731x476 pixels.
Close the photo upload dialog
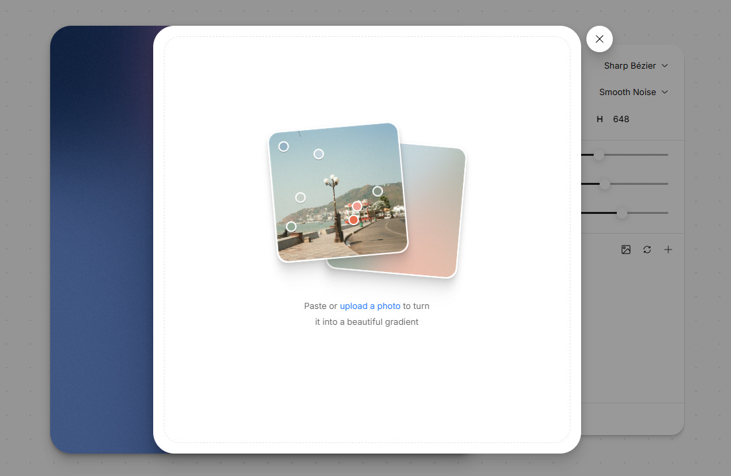[599, 39]
